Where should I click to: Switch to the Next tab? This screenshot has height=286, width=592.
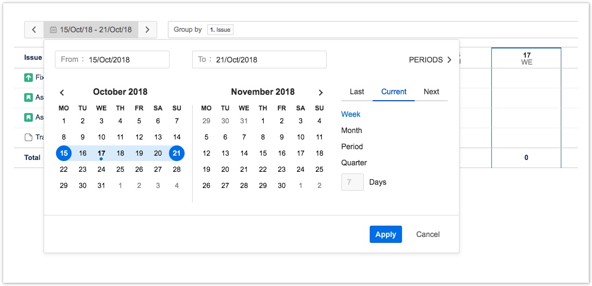tap(431, 92)
